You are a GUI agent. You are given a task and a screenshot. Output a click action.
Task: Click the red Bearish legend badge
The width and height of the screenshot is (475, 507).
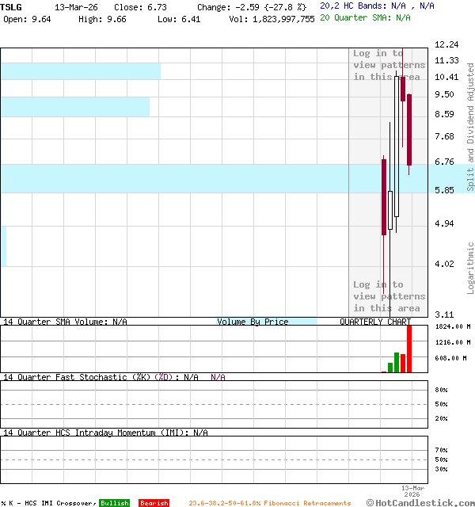(x=154, y=503)
